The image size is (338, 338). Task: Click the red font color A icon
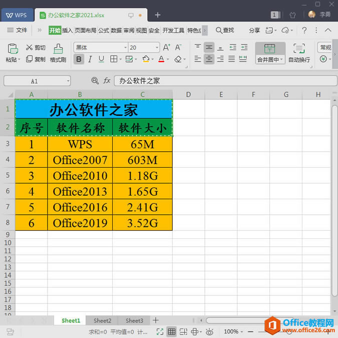161,59
